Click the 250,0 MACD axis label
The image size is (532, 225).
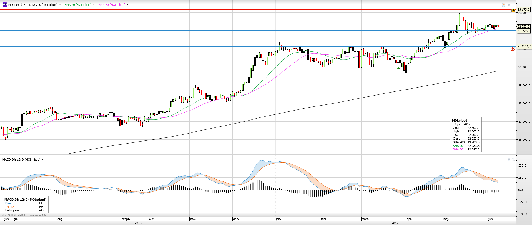522,178
